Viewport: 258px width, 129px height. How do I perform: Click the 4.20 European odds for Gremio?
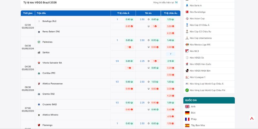click(x=171, y=95)
